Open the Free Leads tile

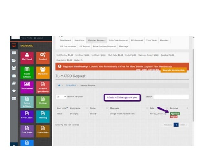(x=27, y=116)
